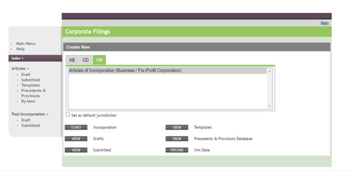
Task: Select the ON jurisdiction tab
Action: (99, 60)
